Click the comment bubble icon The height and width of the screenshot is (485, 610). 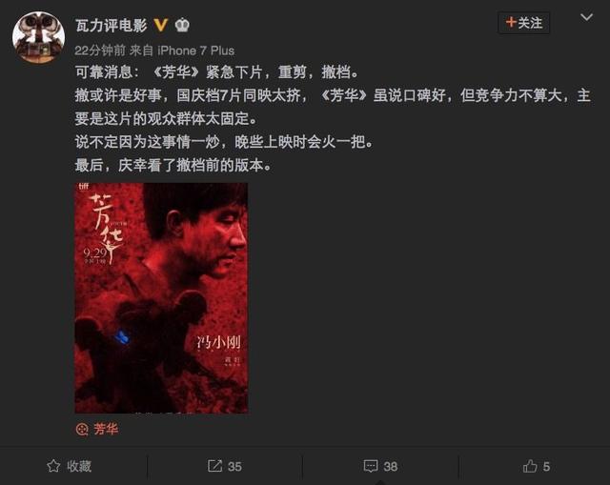click(x=371, y=466)
